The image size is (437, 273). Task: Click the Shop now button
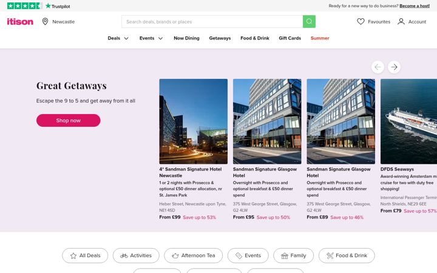(x=68, y=120)
